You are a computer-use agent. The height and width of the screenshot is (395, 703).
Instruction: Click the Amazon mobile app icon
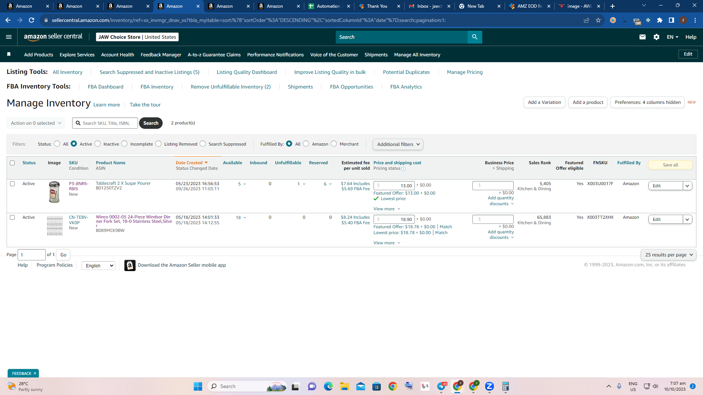(130, 265)
